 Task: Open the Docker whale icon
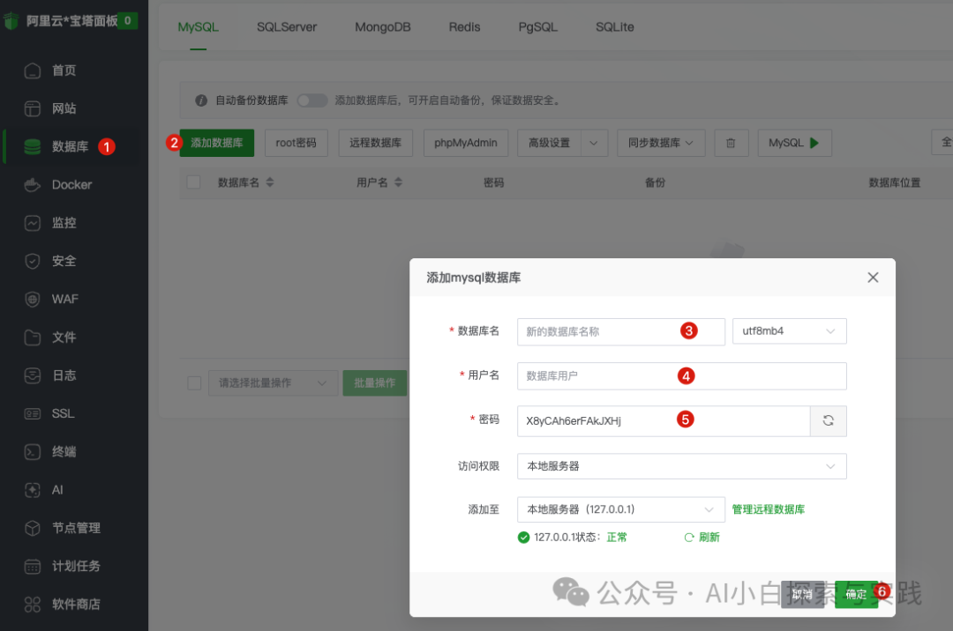33,185
